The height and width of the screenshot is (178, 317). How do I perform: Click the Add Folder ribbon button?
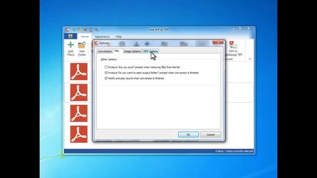[82, 48]
